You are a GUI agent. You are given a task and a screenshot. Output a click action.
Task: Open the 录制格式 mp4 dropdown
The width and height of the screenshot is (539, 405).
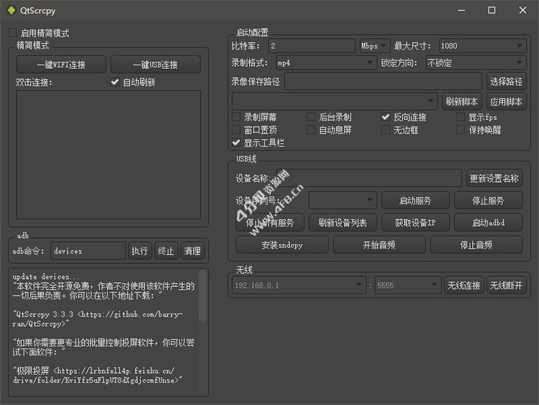coord(325,63)
